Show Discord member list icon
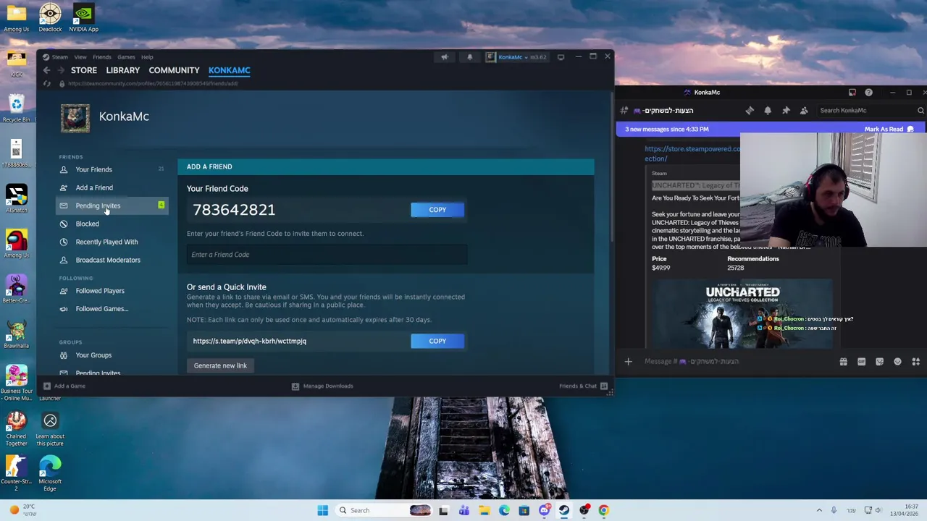This screenshot has height=521, width=927. pos(804,111)
